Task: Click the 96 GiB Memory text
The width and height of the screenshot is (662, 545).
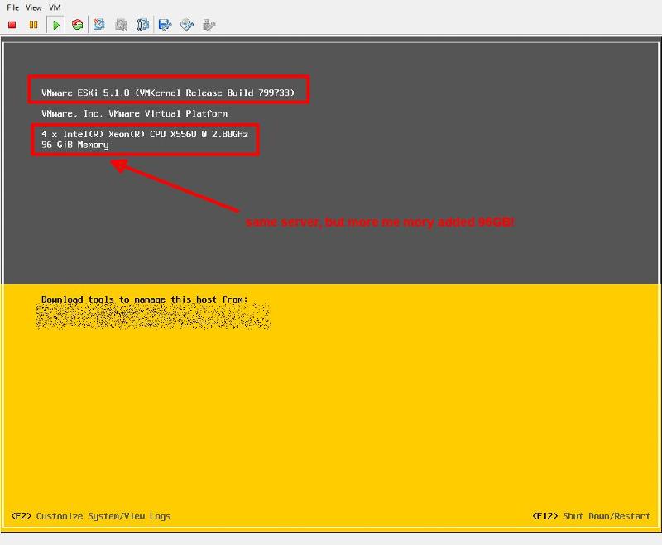Action: [x=75, y=145]
